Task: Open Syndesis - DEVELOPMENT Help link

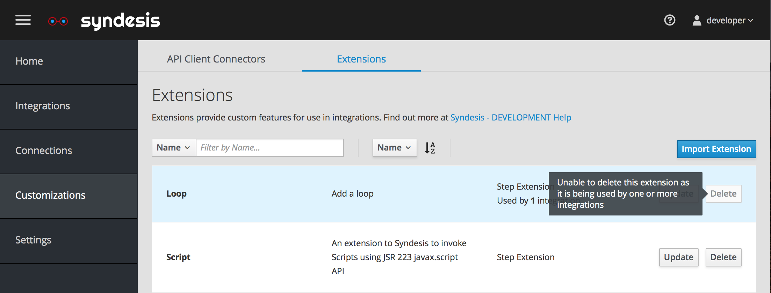Action: [511, 118]
